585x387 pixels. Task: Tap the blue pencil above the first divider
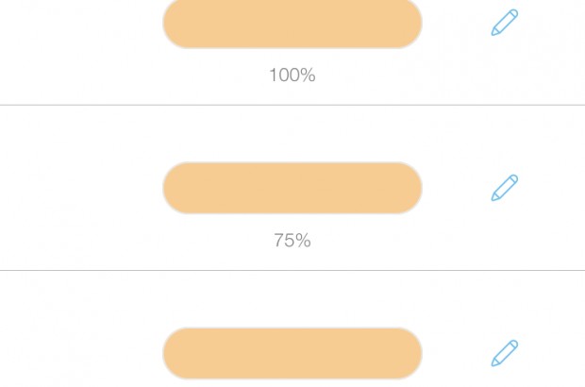pos(505,23)
